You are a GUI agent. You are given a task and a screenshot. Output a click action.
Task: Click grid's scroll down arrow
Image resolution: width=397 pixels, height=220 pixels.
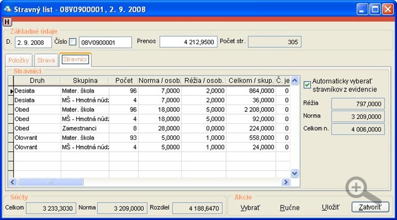pyautogui.click(x=294, y=173)
